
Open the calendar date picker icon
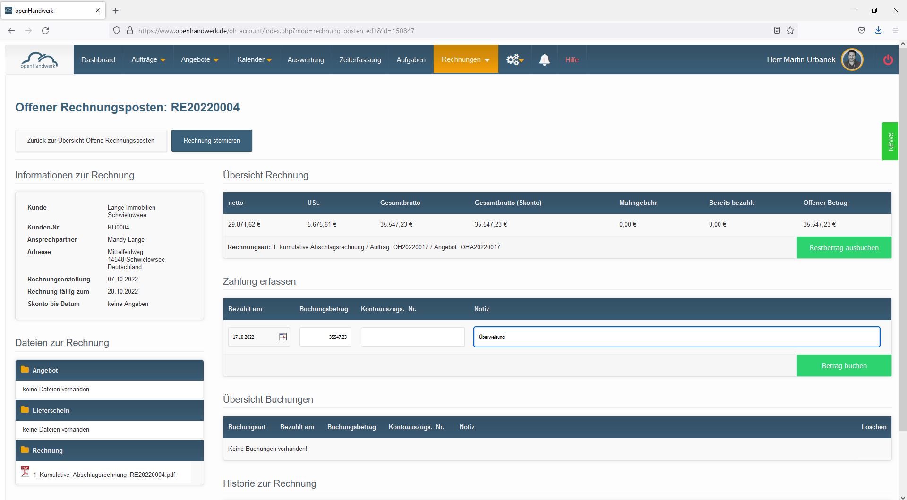click(282, 337)
